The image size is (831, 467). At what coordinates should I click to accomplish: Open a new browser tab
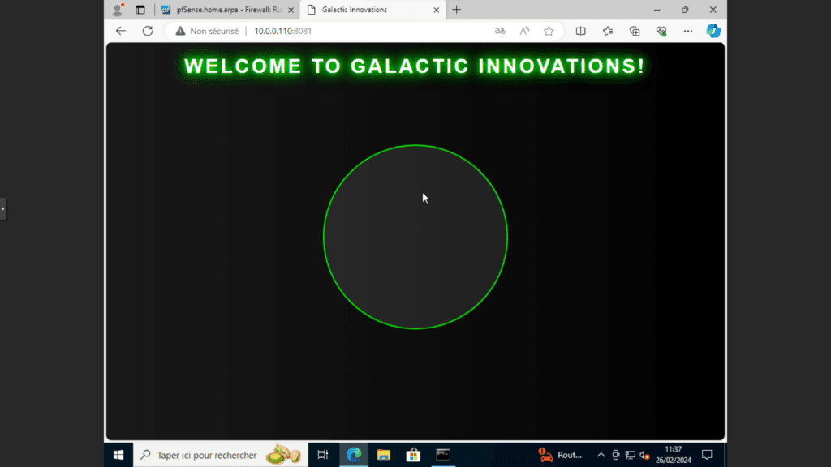(x=457, y=10)
